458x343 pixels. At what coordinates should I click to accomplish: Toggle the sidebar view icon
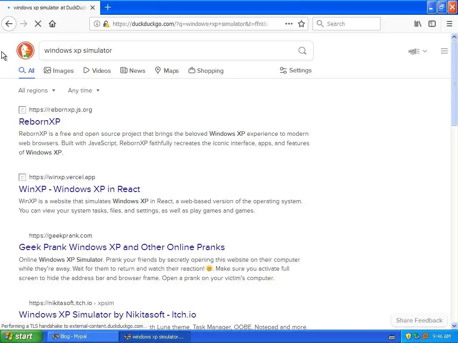432,24
